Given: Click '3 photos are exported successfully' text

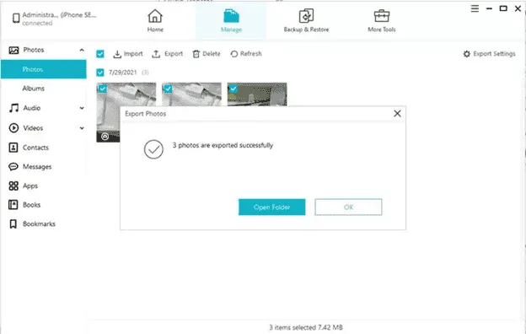Looking at the screenshot, I should (223, 145).
